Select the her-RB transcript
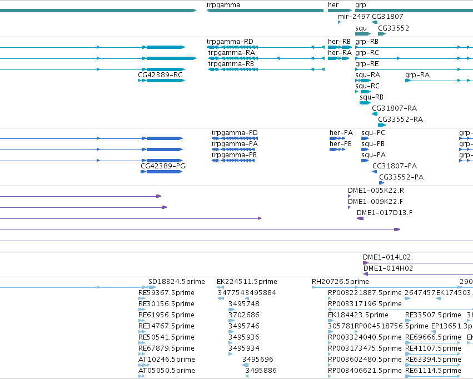The image size is (473, 379). tap(340, 47)
